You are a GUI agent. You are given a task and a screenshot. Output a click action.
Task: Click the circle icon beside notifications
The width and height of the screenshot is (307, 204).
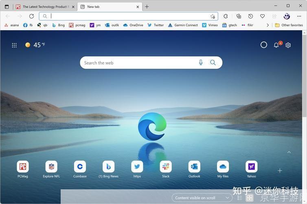[x=264, y=45]
